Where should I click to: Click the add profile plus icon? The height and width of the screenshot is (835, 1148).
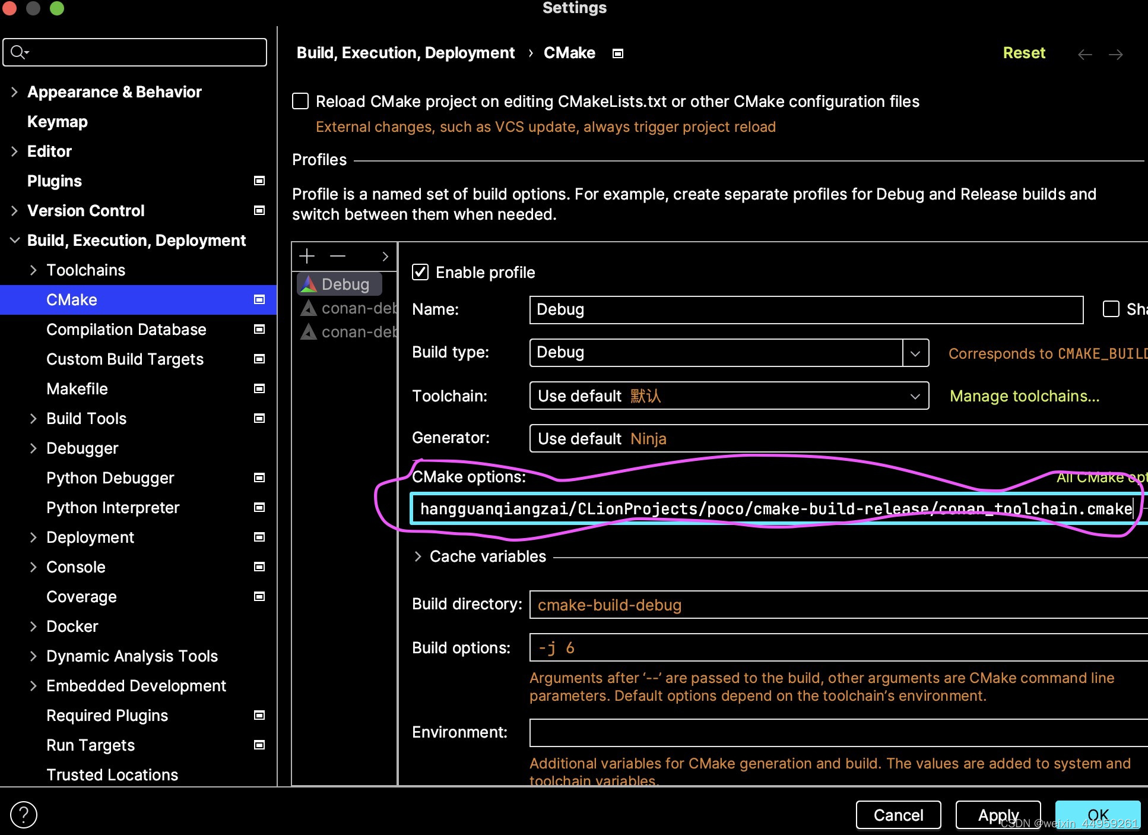307,256
